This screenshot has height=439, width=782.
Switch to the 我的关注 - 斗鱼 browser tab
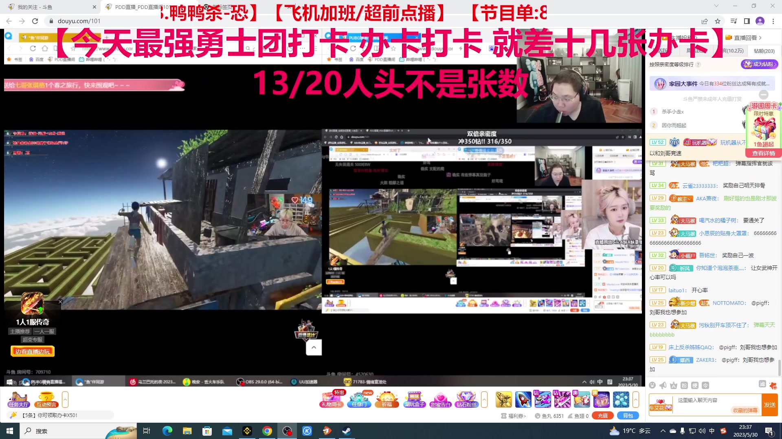tap(51, 7)
